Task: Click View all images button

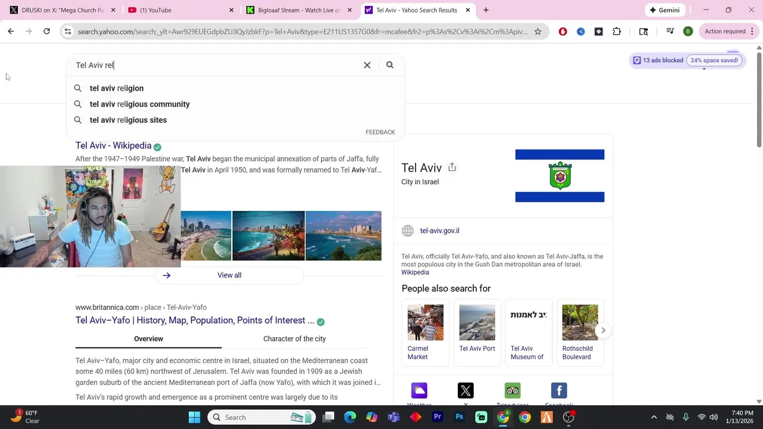Action: click(x=229, y=275)
